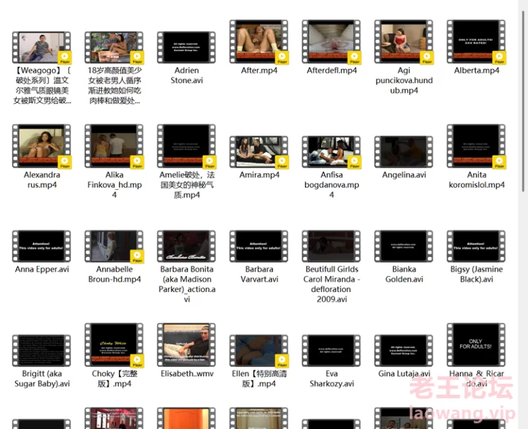Click the Amelie .mp4 file name
The width and height of the screenshot is (528, 429).
pos(187,185)
